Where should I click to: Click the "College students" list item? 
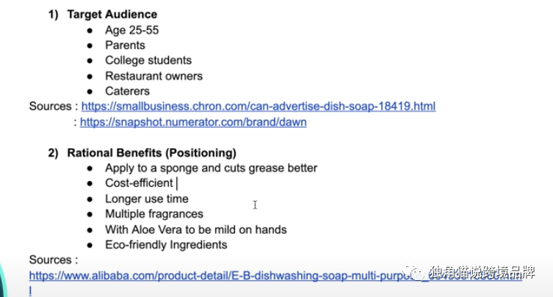coord(148,60)
